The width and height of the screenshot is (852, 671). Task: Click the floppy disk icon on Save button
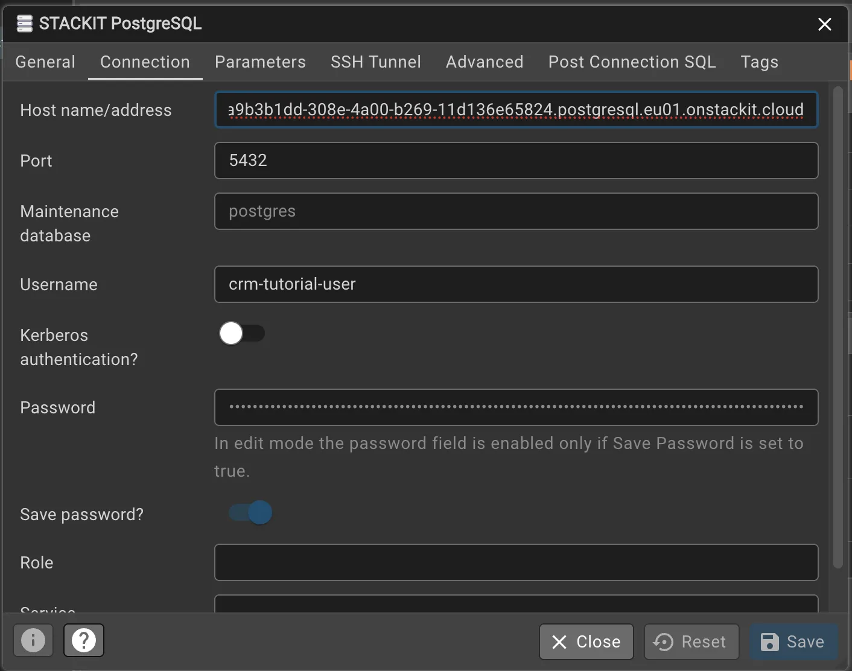770,642
